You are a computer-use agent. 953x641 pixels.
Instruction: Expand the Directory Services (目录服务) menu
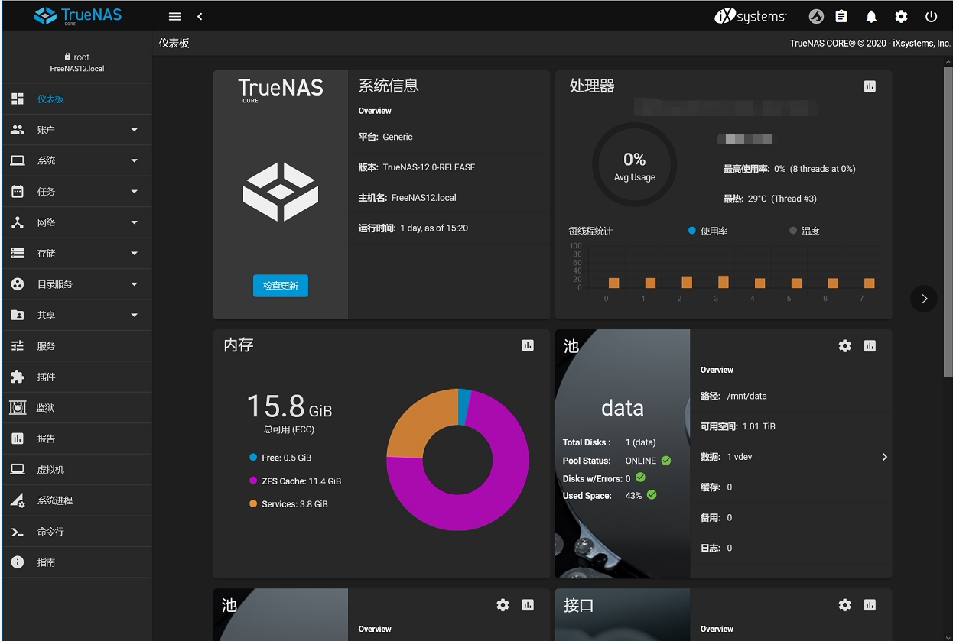(x=76, y=284)
